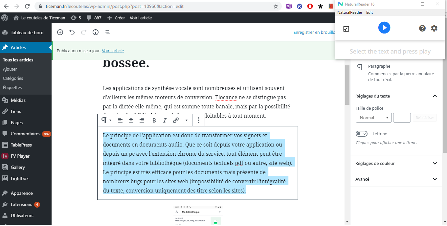
Task: Open content structure info icon
Action: 96,32
